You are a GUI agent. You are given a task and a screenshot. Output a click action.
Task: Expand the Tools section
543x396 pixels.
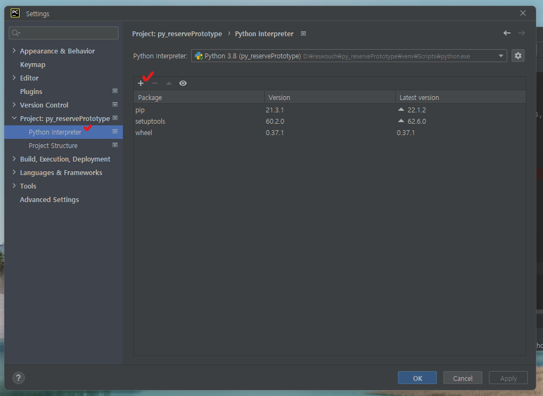pos(14,185)
